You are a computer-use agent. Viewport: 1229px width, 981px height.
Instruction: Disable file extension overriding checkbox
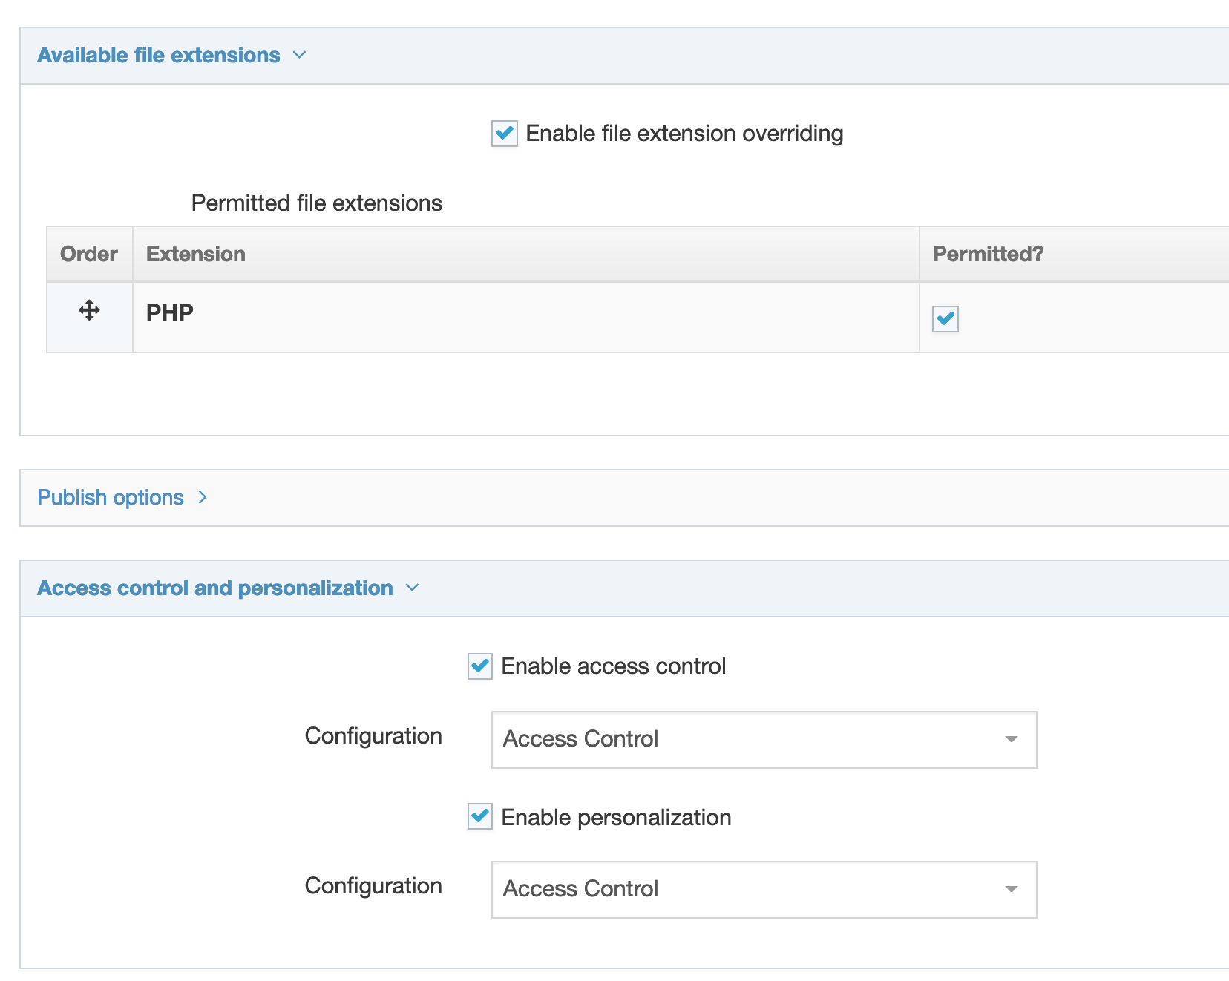(505, 134)
